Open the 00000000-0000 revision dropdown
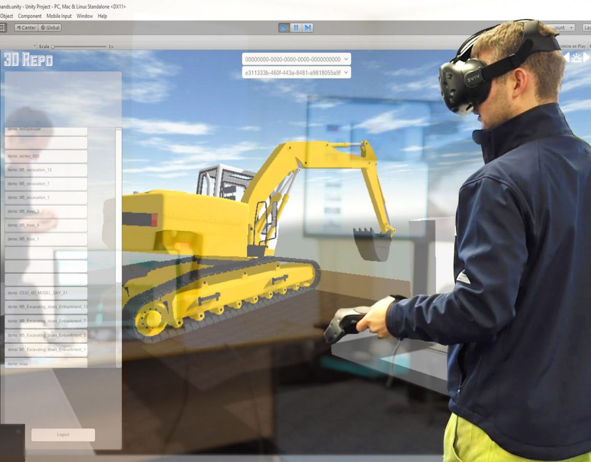The height and width of the screenshot is (462, 591). (296, 59)
